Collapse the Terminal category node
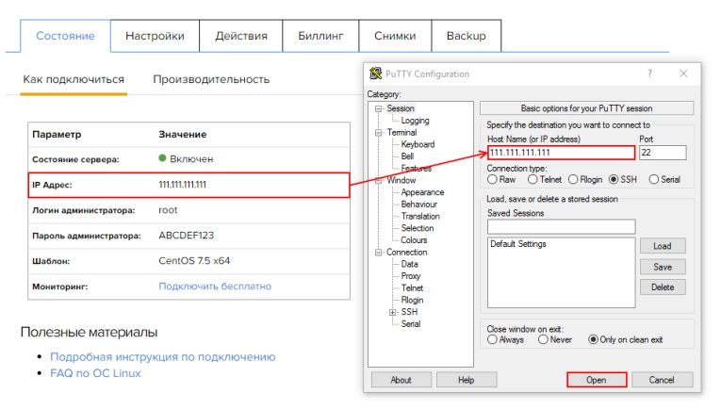Viewport: 721px width, 410px height. [x=378, y=133]
